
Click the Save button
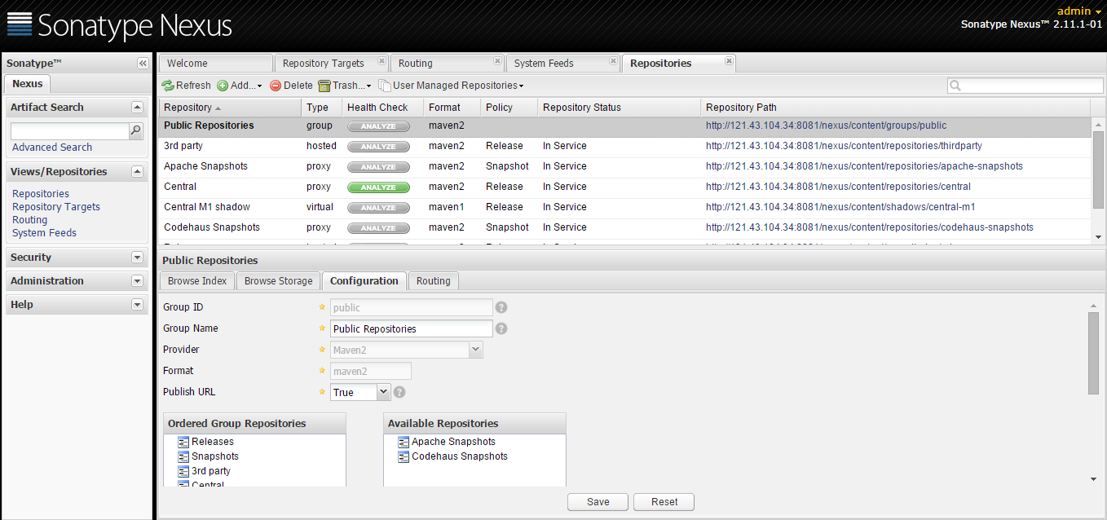(x=598, y=502)
